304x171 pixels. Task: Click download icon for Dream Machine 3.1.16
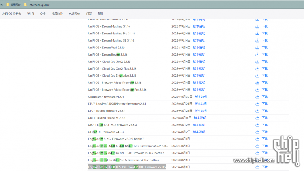[x=257, y=26]
